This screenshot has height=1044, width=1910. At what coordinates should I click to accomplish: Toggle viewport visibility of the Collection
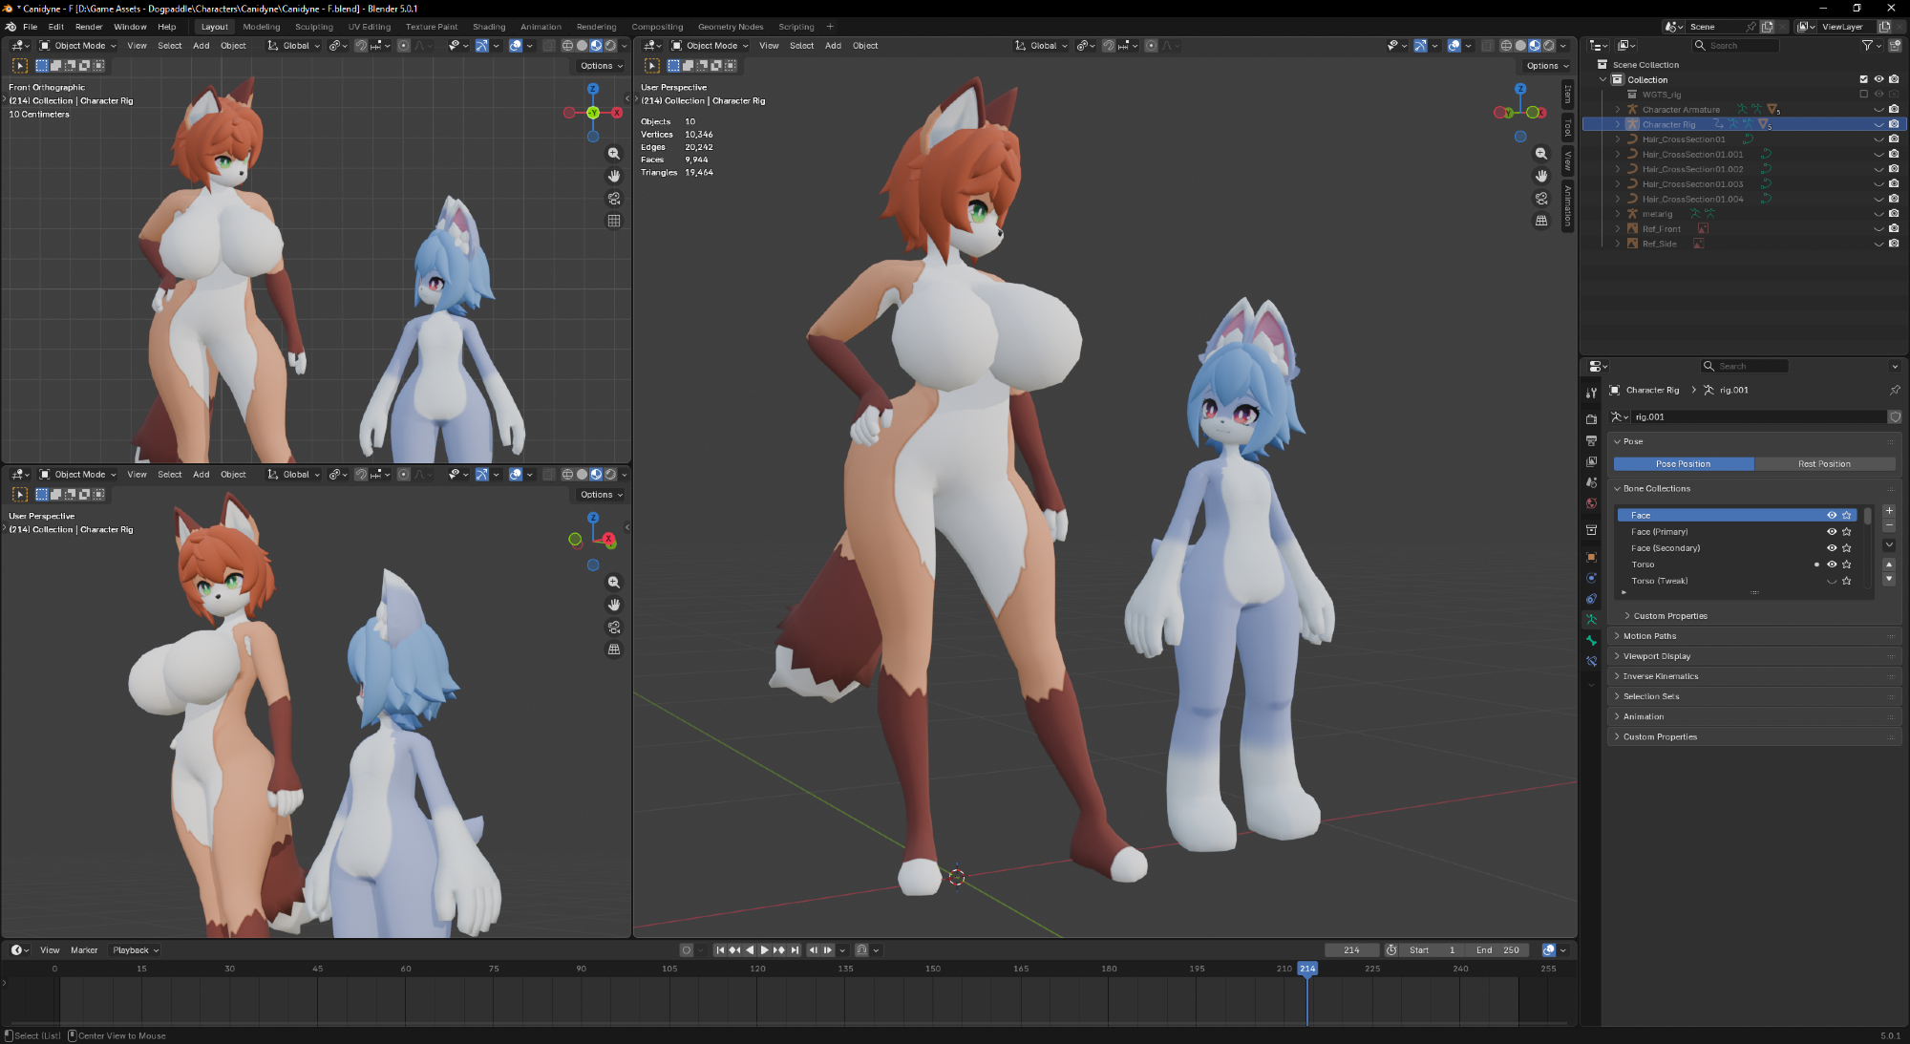[1878, 79]
